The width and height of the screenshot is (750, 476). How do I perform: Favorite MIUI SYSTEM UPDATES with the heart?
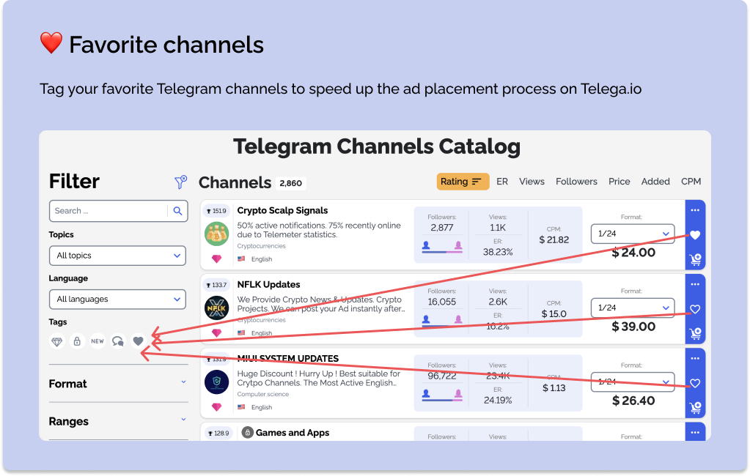click(695, 383)
